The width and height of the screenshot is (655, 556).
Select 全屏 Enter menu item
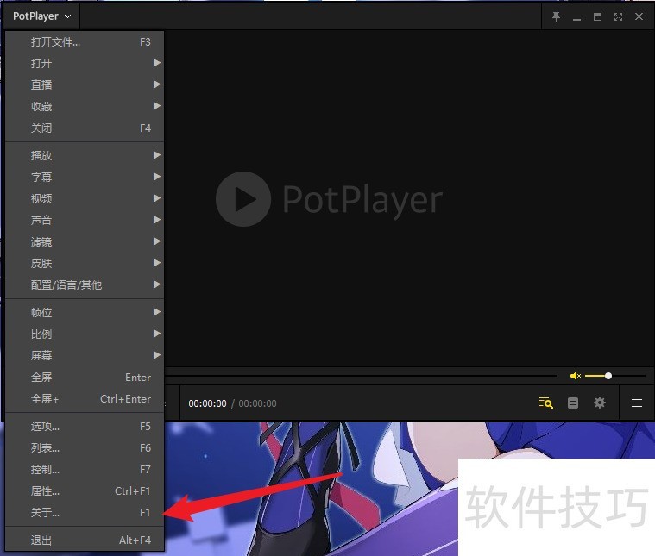(85, 378)
